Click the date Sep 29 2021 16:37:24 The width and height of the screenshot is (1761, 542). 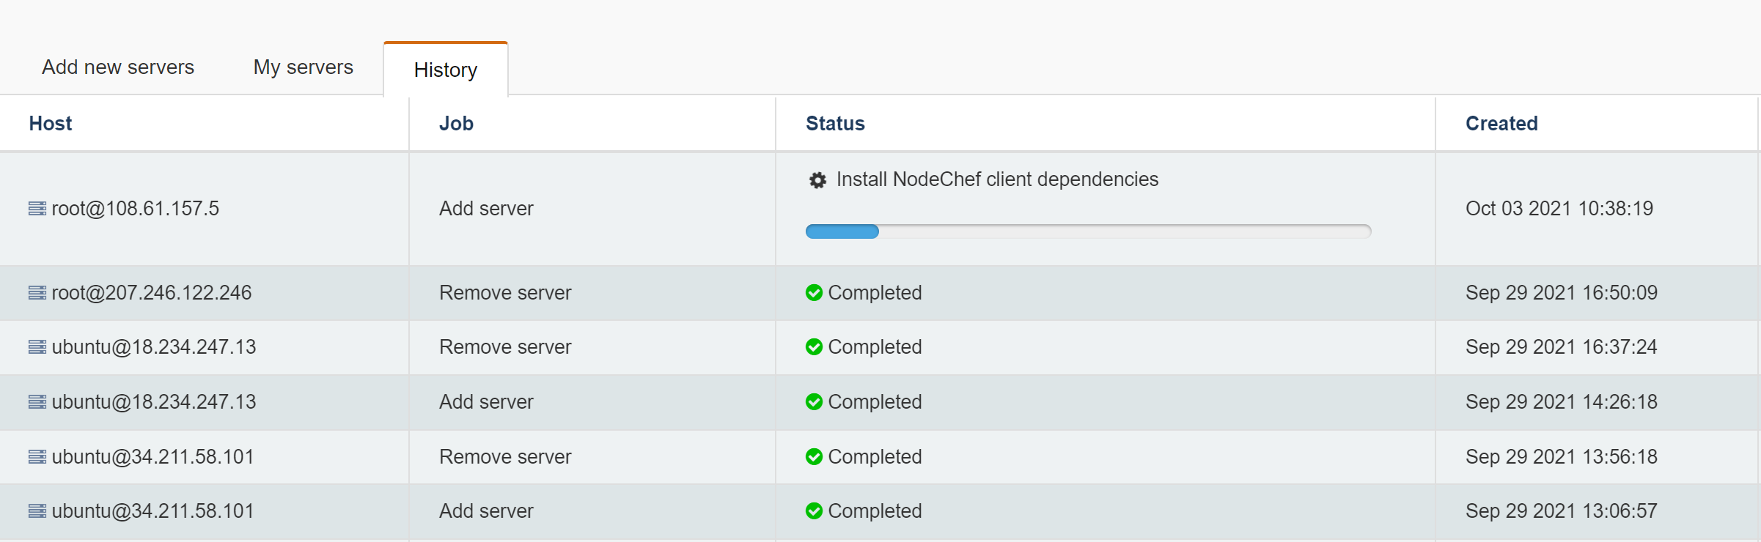coord(1562,347)
